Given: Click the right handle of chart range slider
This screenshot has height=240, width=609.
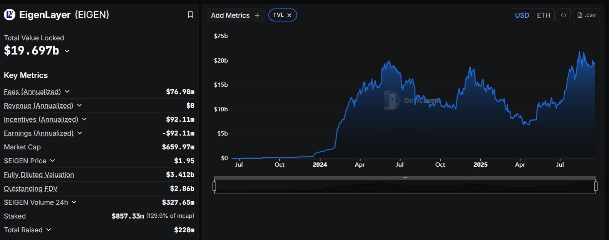Looking at the screenshot, I should (x=596, y=186).
